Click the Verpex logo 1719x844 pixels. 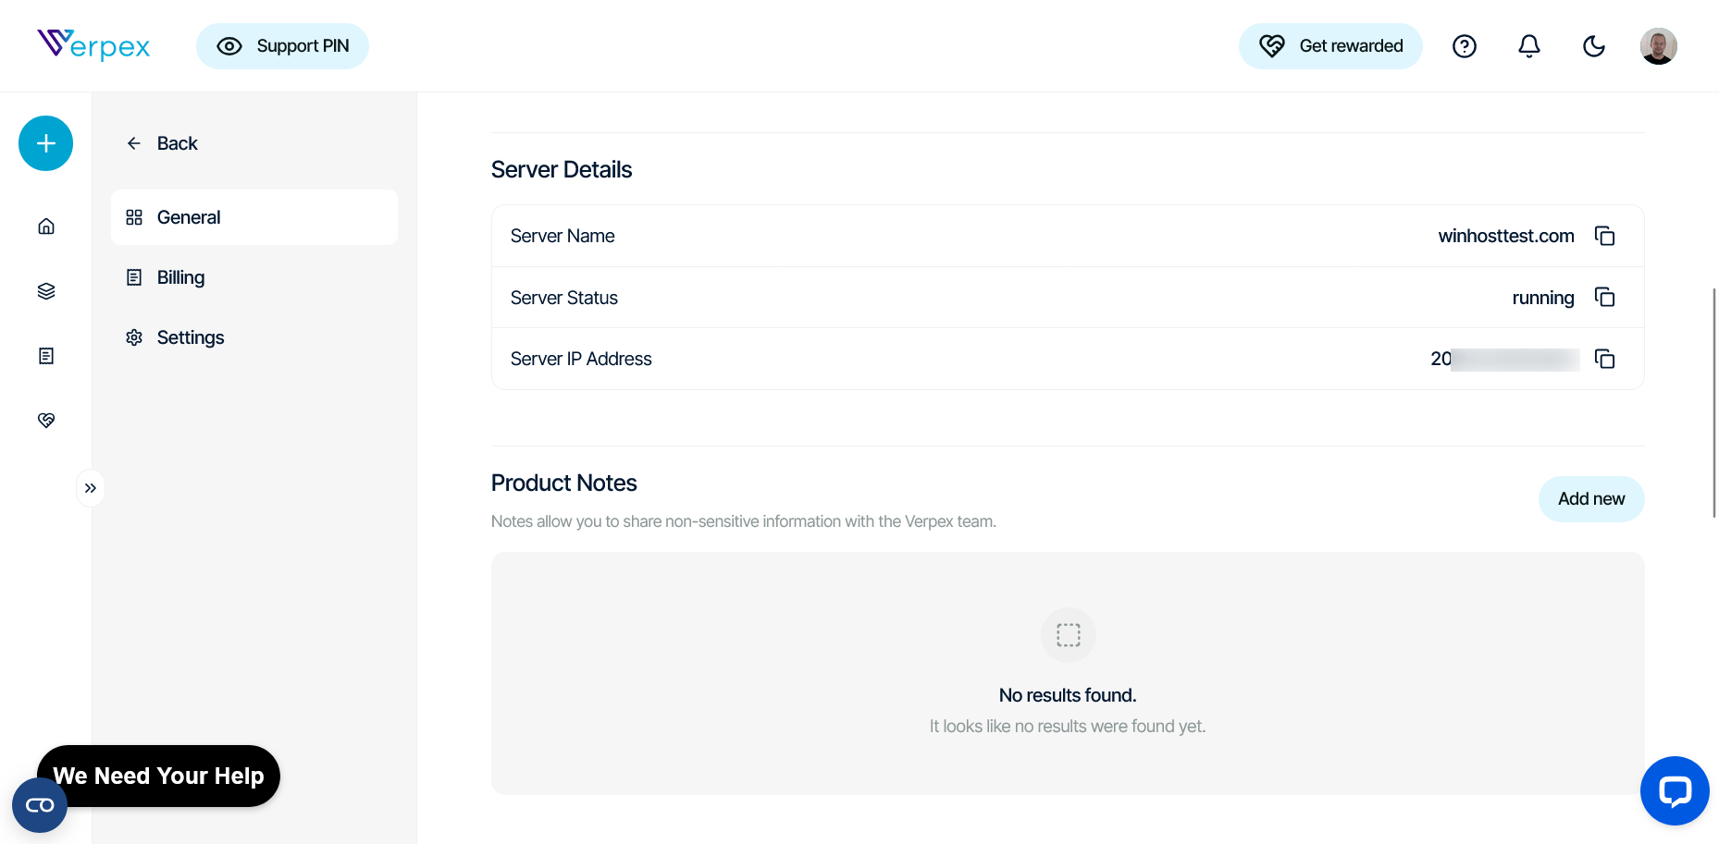[93, 44]
